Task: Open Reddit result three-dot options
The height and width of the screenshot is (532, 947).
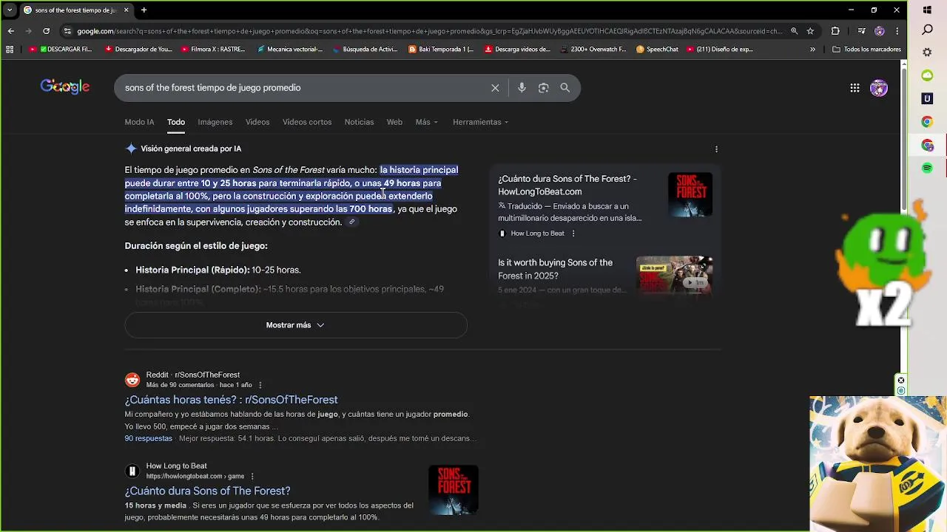Action: [260, 385]
